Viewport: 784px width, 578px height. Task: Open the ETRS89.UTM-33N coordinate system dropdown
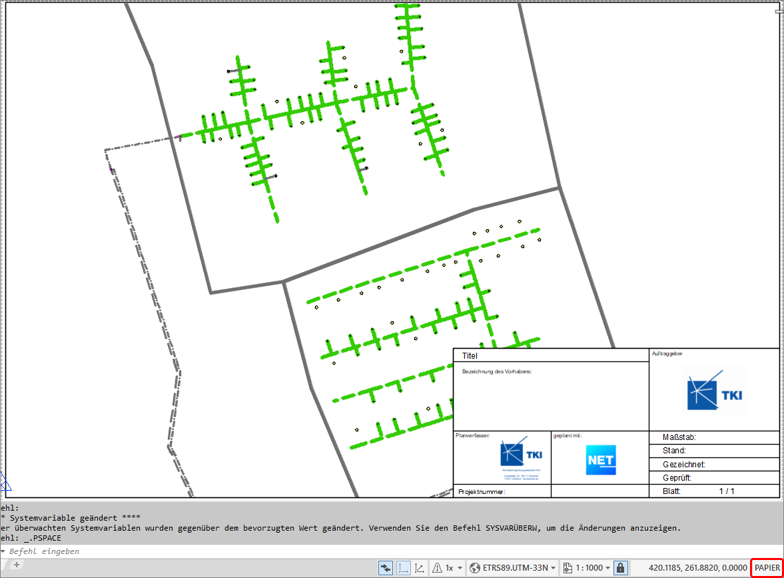pyautogui.click(x=520, y=568)
